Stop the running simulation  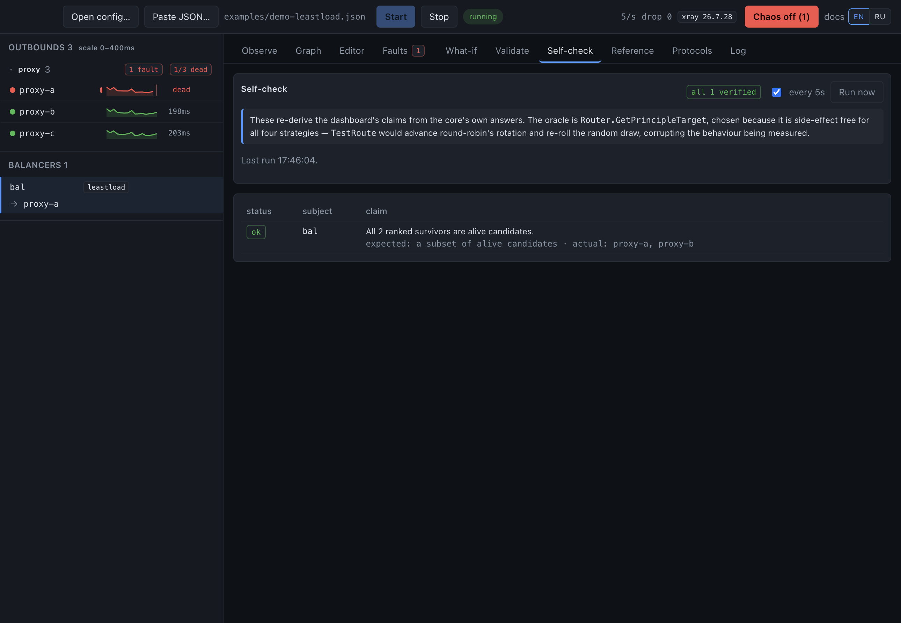click(439, 17)
